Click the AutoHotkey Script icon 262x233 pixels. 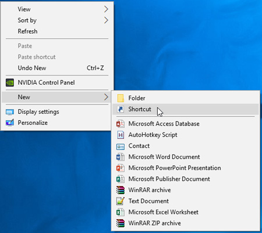tap(121, 135)
